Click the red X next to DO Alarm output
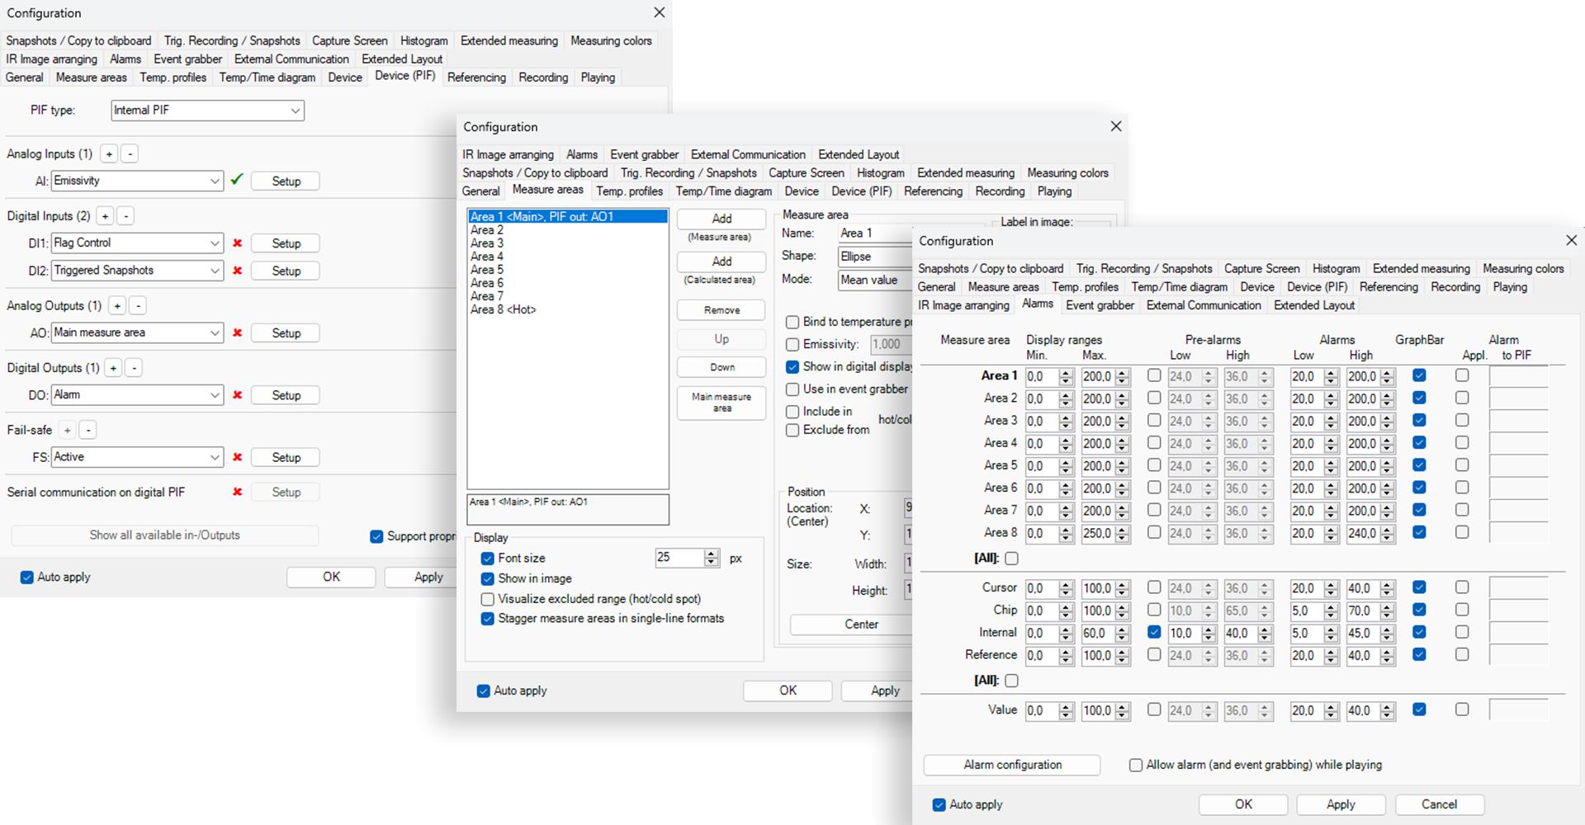Screen dimensions: 1585x825 coord(237,394)
